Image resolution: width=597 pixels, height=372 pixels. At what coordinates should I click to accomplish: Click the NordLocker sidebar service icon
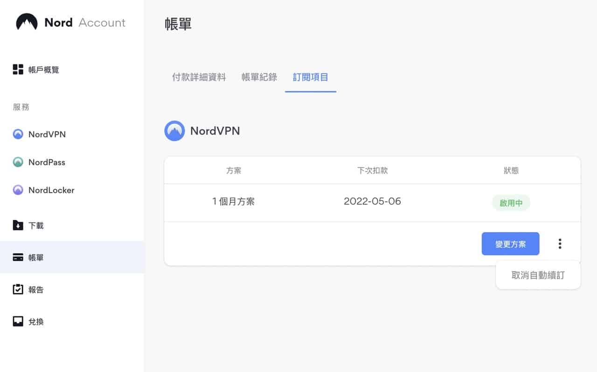(x=18, y=190)
